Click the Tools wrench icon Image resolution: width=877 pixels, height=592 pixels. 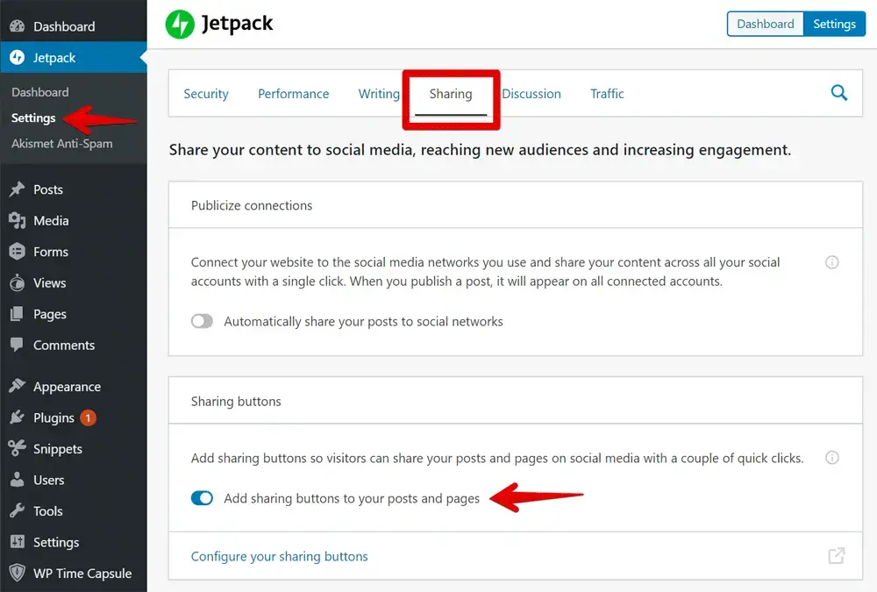click(18, 510)
